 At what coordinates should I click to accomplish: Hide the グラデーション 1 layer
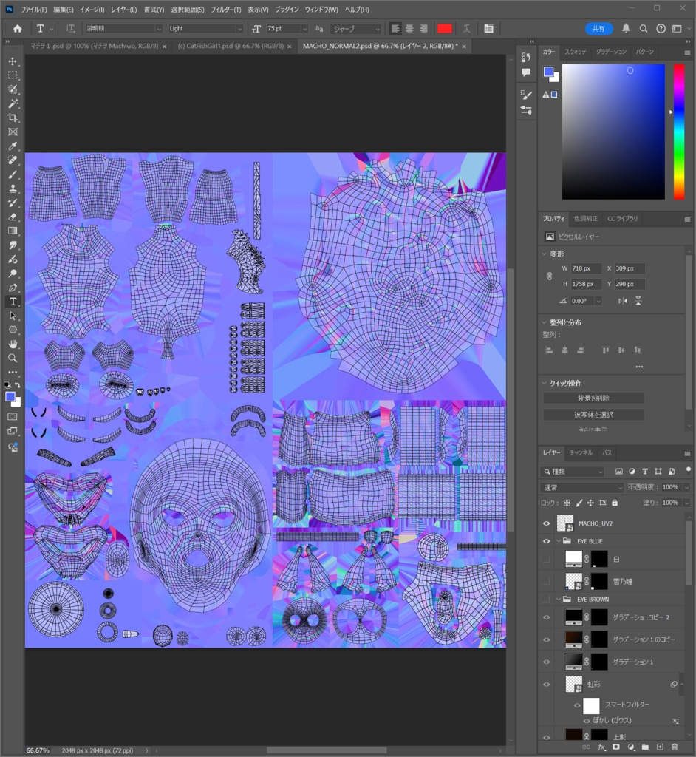pos(546,662)
